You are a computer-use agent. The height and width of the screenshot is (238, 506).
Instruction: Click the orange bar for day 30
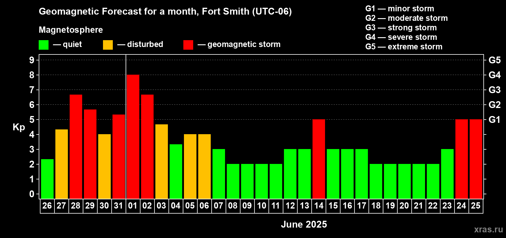click(104, 166)
